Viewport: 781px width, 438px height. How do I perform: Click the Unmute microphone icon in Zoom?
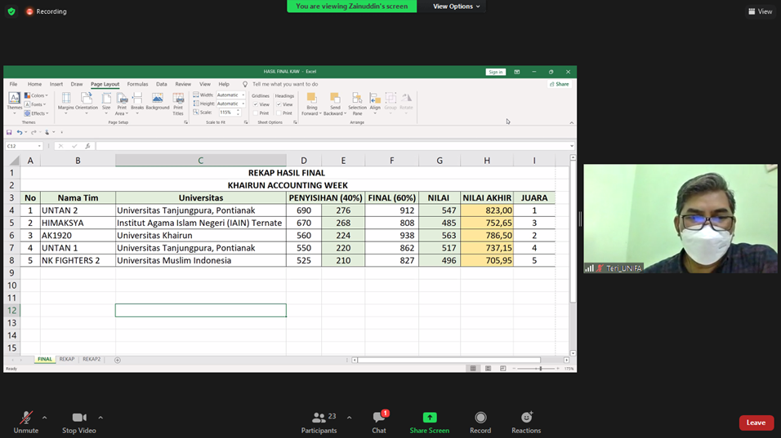(x=25, y=418)
